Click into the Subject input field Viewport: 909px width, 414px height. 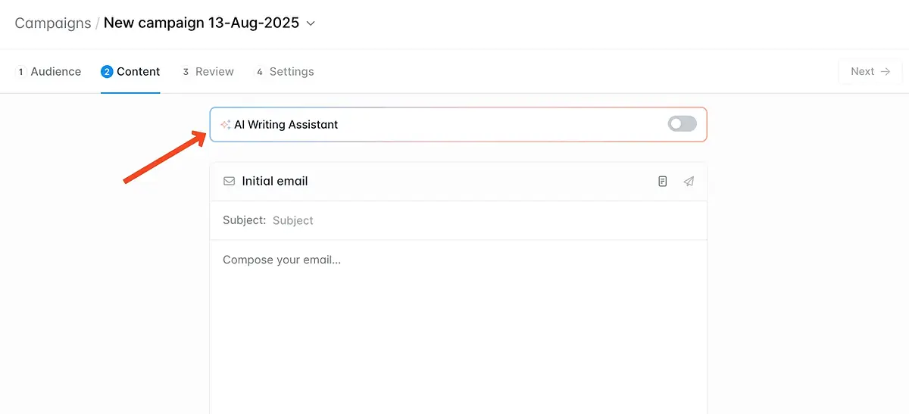click(x=454, y=220)
